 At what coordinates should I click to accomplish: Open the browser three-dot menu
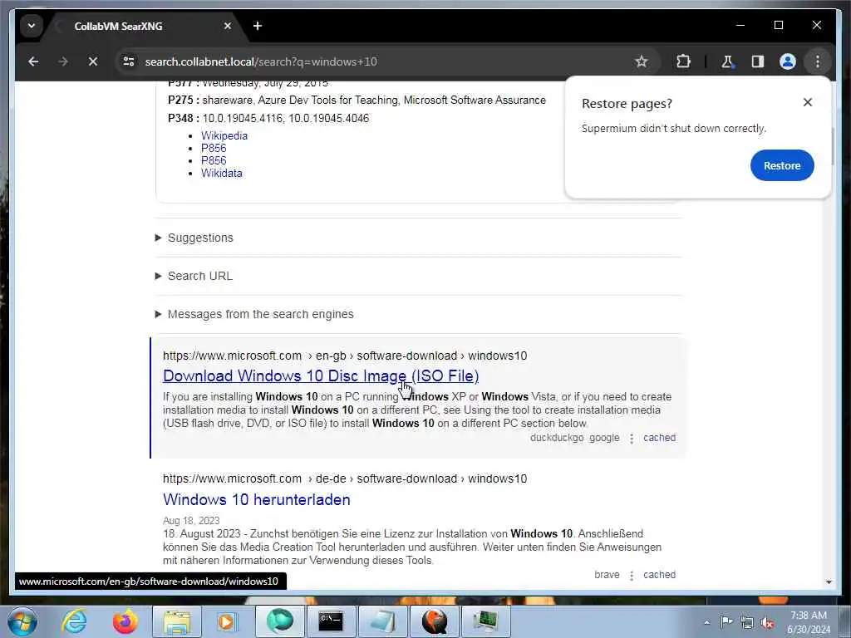[x=818, y=61]
